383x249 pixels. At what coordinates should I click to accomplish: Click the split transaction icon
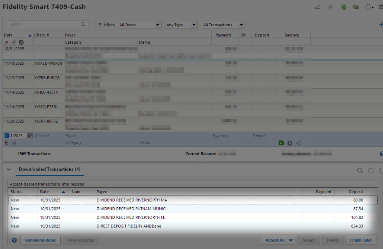pyautogui.click(x=298, y=143)
